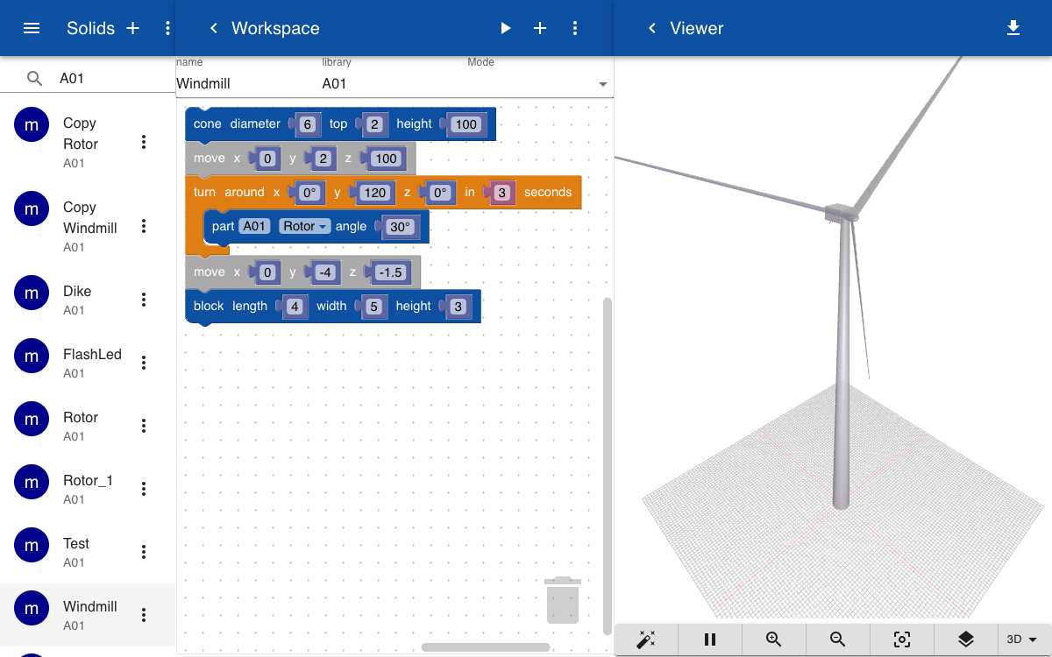Open the 3D view mode dropdown

pos(1026,639)
